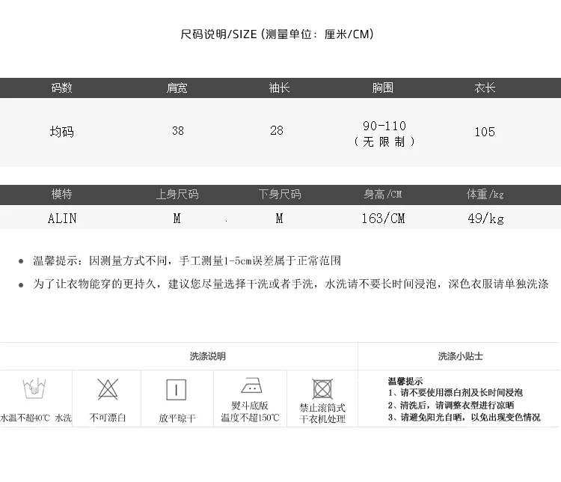Click the dry-clean or hand-wash advice line

tap(291, 284)
